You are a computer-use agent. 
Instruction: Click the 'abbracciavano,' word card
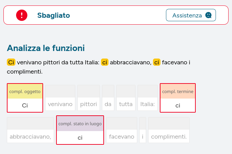coord(30,130)
